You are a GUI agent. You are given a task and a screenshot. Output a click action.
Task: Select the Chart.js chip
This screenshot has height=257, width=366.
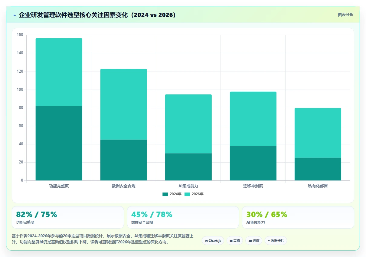tap(213, 241)
